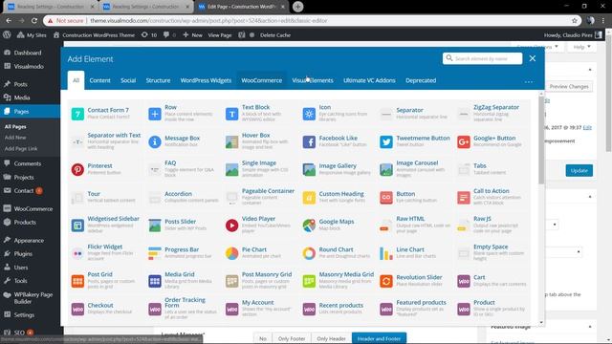Open a new browser tab
Viewport: 612px width, 344px height.
297,7
